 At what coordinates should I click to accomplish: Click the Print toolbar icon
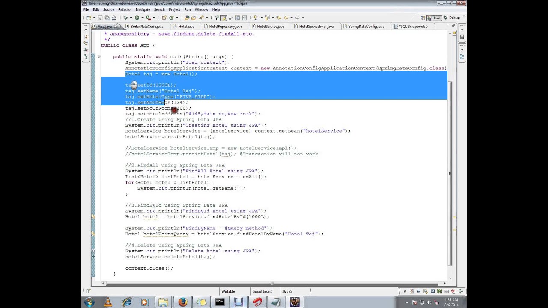pos(114,18)
